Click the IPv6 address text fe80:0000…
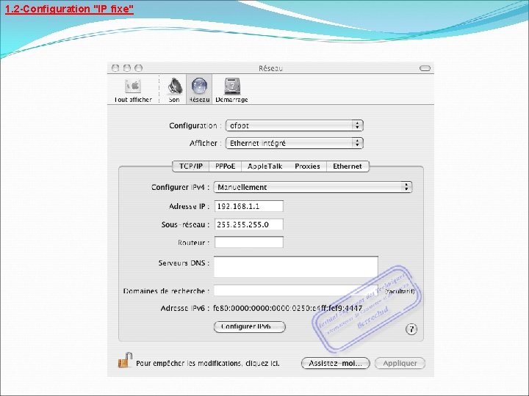 [x=288, y=308]
